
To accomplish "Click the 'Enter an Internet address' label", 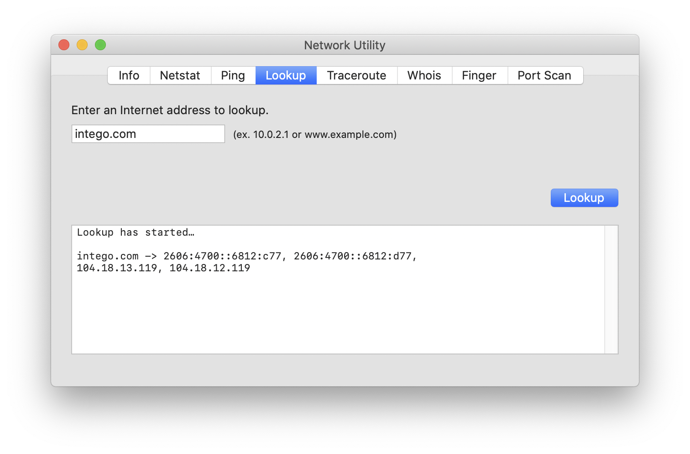I will 170,110.
